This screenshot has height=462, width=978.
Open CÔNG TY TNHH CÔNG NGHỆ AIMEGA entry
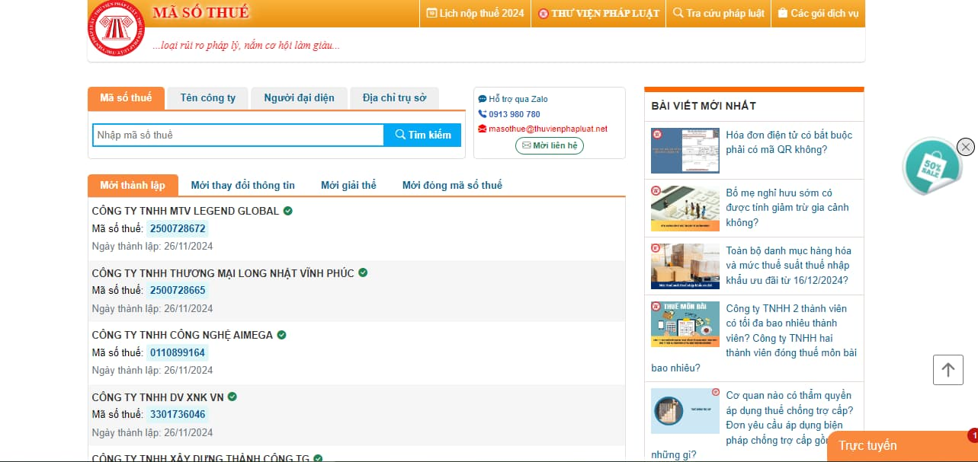[182, 335]
